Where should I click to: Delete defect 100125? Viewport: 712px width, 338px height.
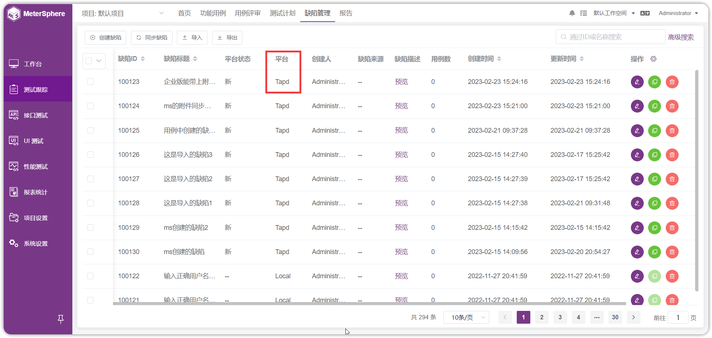[x=672, y=131]
